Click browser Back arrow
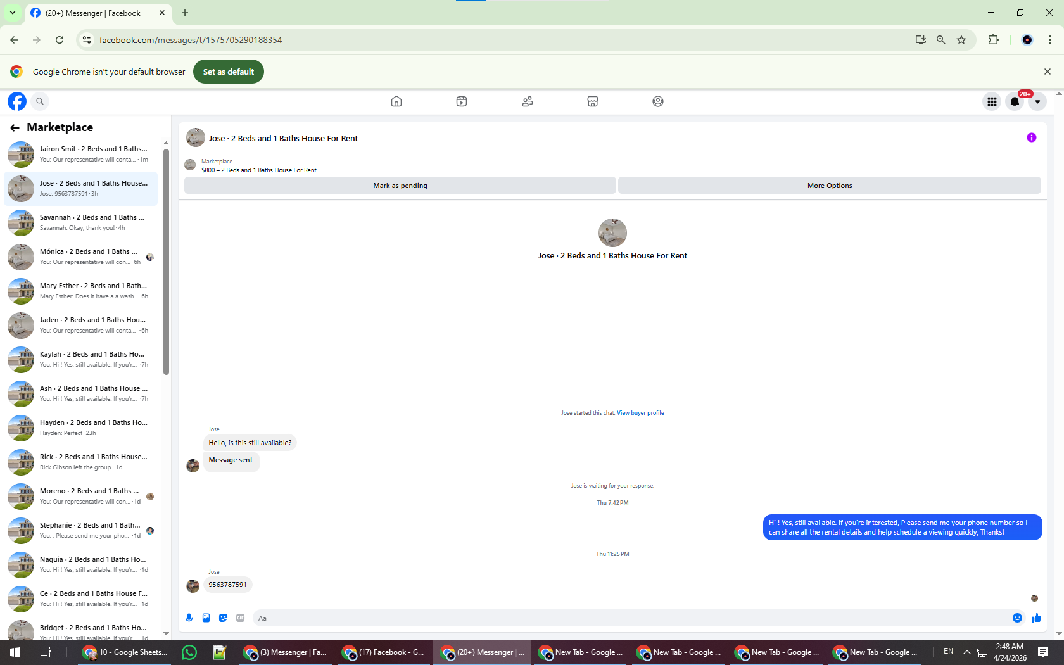Image resolution: width=1064 pixels, height=665 pixels. pyautogui.click(x=14, y=40)
